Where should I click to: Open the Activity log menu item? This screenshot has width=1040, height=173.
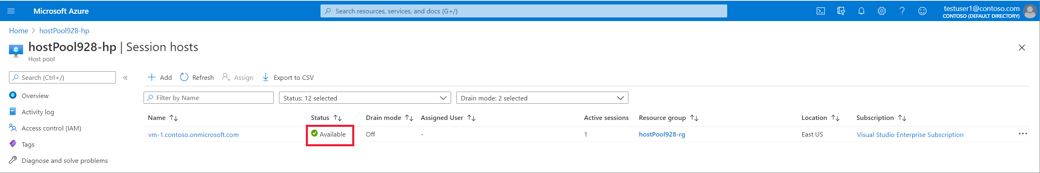point(37,112)
